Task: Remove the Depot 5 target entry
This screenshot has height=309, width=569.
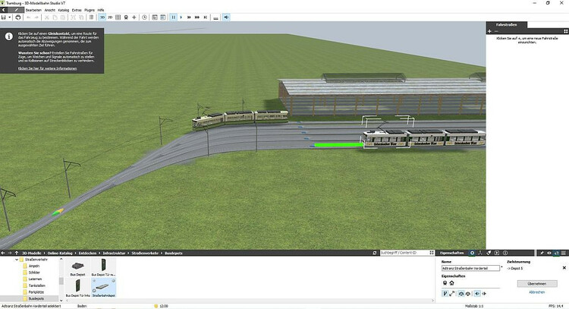Action: pos(564,268)
